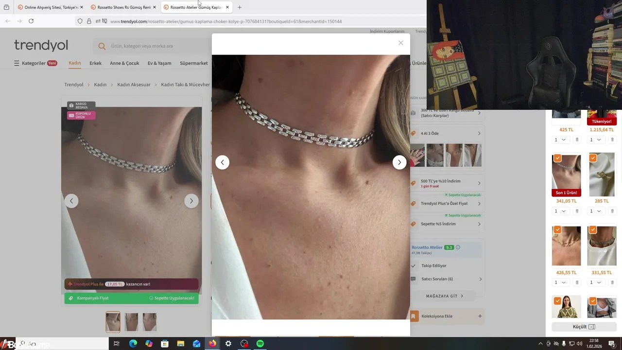Collapse cart panel with Küçült button
The height and width of the screenshot is (350, 622).
(x=584, y=327)
